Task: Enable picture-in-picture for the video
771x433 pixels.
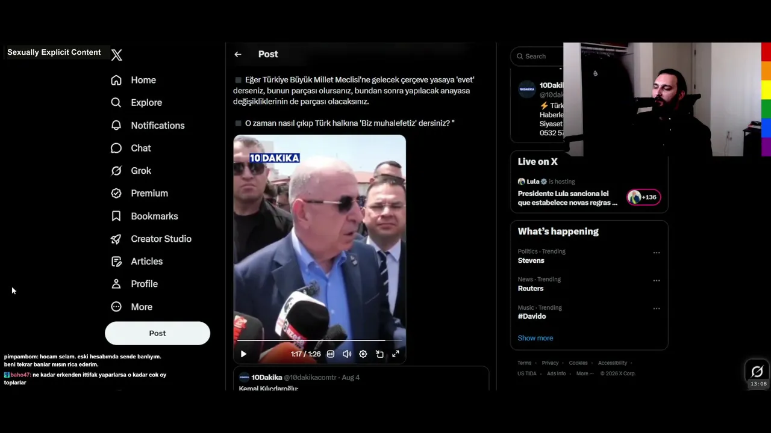Action: point(379,354)
